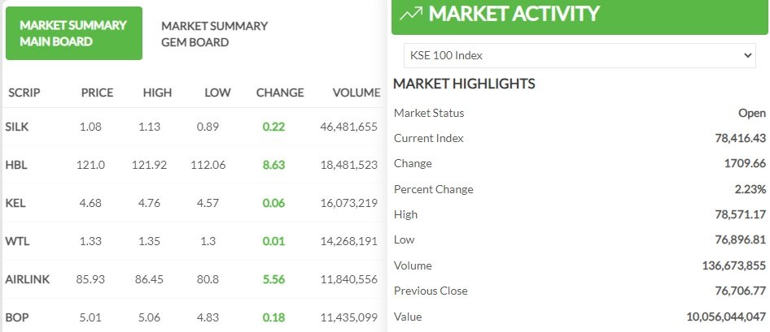Sort table by CHANGE column header
Image resolution: width=770 pixels, height=332 pixels.
[x=279, y=93]
